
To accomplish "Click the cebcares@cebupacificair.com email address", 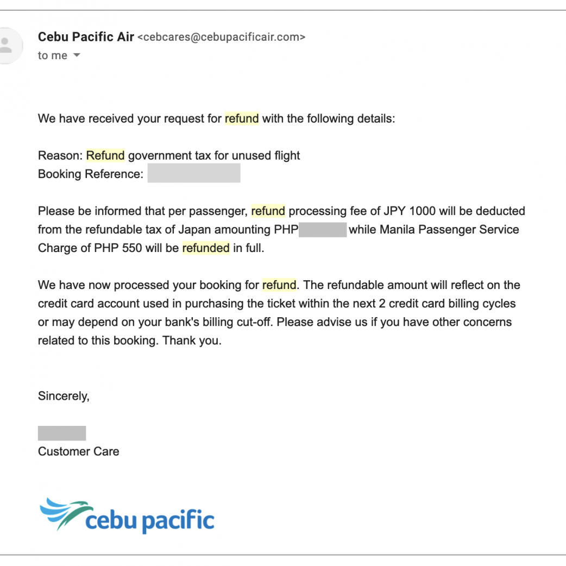I will pyautogui.click(x=222, y=37).
